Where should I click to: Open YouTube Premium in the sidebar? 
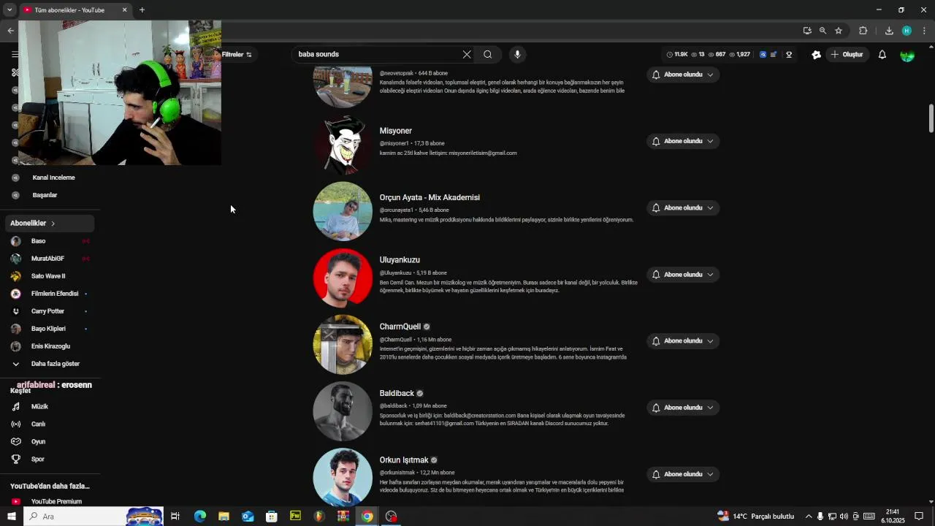click(50, 501)
